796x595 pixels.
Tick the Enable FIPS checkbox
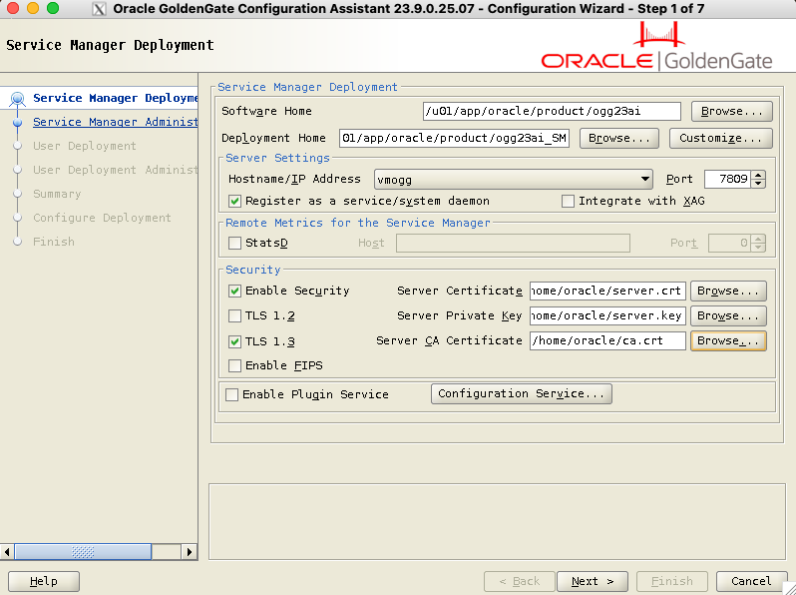235,365
